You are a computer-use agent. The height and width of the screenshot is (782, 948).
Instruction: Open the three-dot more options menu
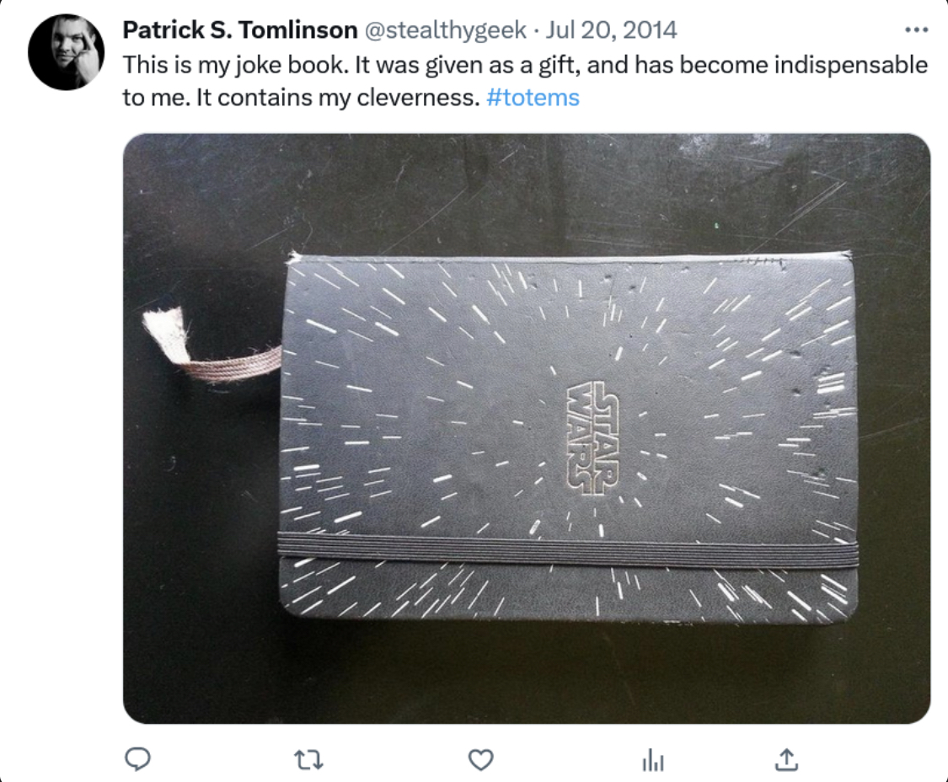(917, 29)
